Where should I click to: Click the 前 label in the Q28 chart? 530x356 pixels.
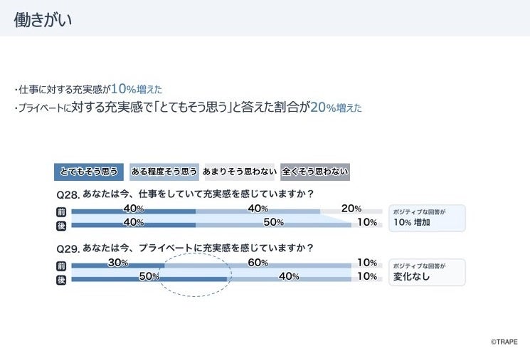(61, 211)
